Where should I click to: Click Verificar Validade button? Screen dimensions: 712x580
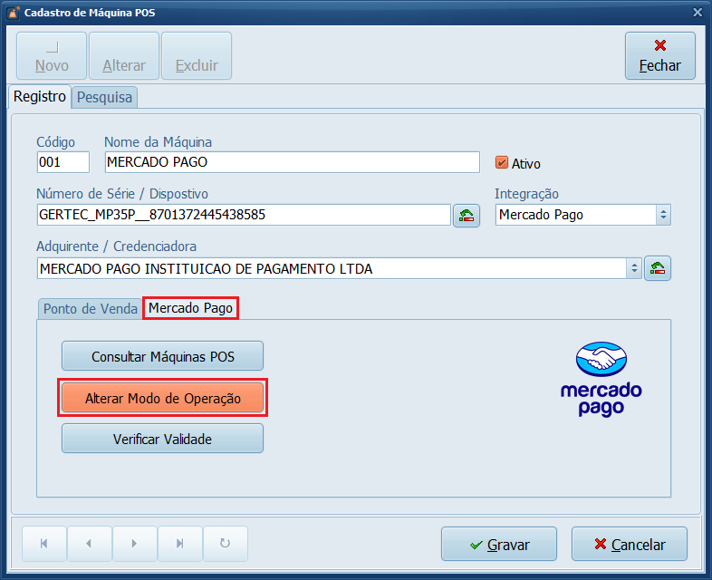[162, 439]
